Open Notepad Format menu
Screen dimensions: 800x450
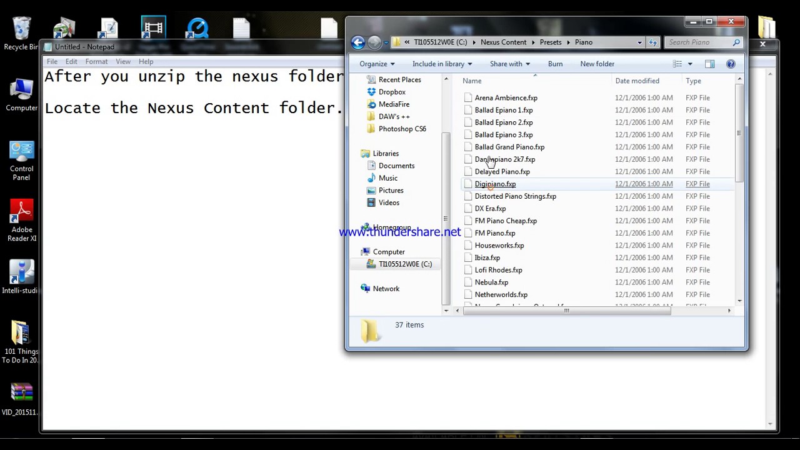pos(96,62)
